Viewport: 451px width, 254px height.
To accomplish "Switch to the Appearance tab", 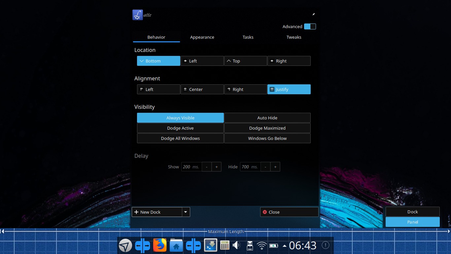I will click(x=202, y=37).
